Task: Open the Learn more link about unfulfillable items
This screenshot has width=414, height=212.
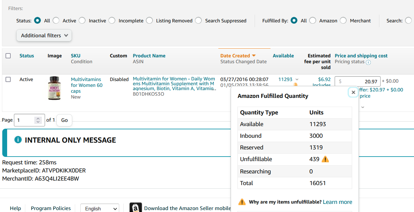Action: tap(338, 202)
